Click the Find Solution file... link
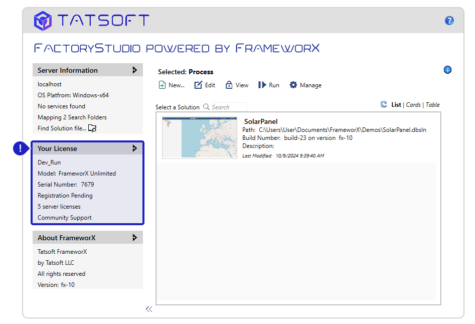The height and width of the screenshot is (324, 475). 62,128
